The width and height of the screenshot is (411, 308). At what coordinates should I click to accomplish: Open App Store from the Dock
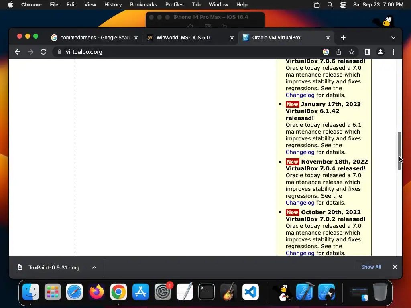(x=140, y=292)
